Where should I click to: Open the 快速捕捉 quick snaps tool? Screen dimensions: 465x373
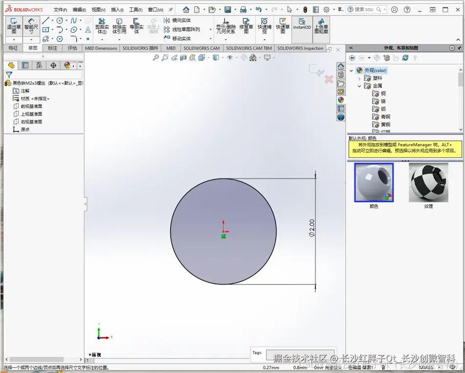click(x=264, y=25)
